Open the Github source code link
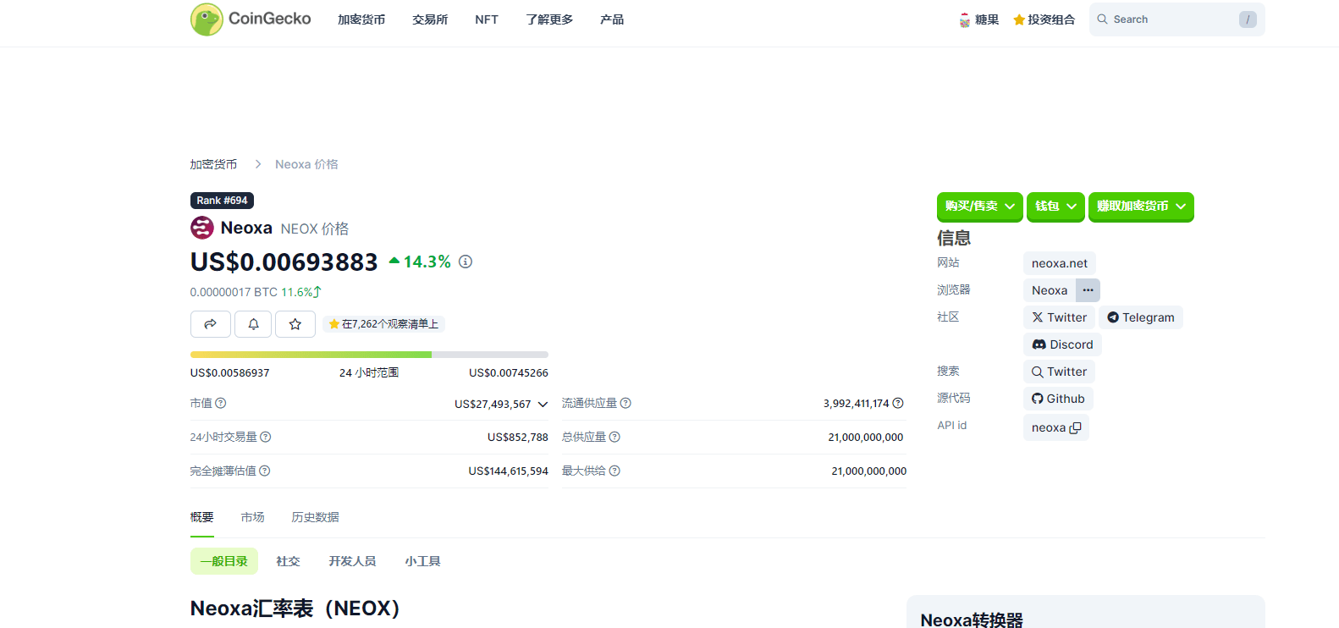The image size is (1339, 628). point(1058,399)
